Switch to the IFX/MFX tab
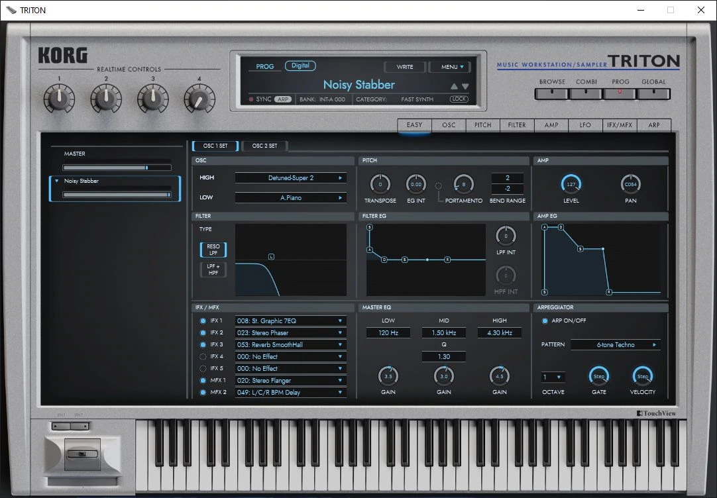717x498 pixels. (620, 125)
